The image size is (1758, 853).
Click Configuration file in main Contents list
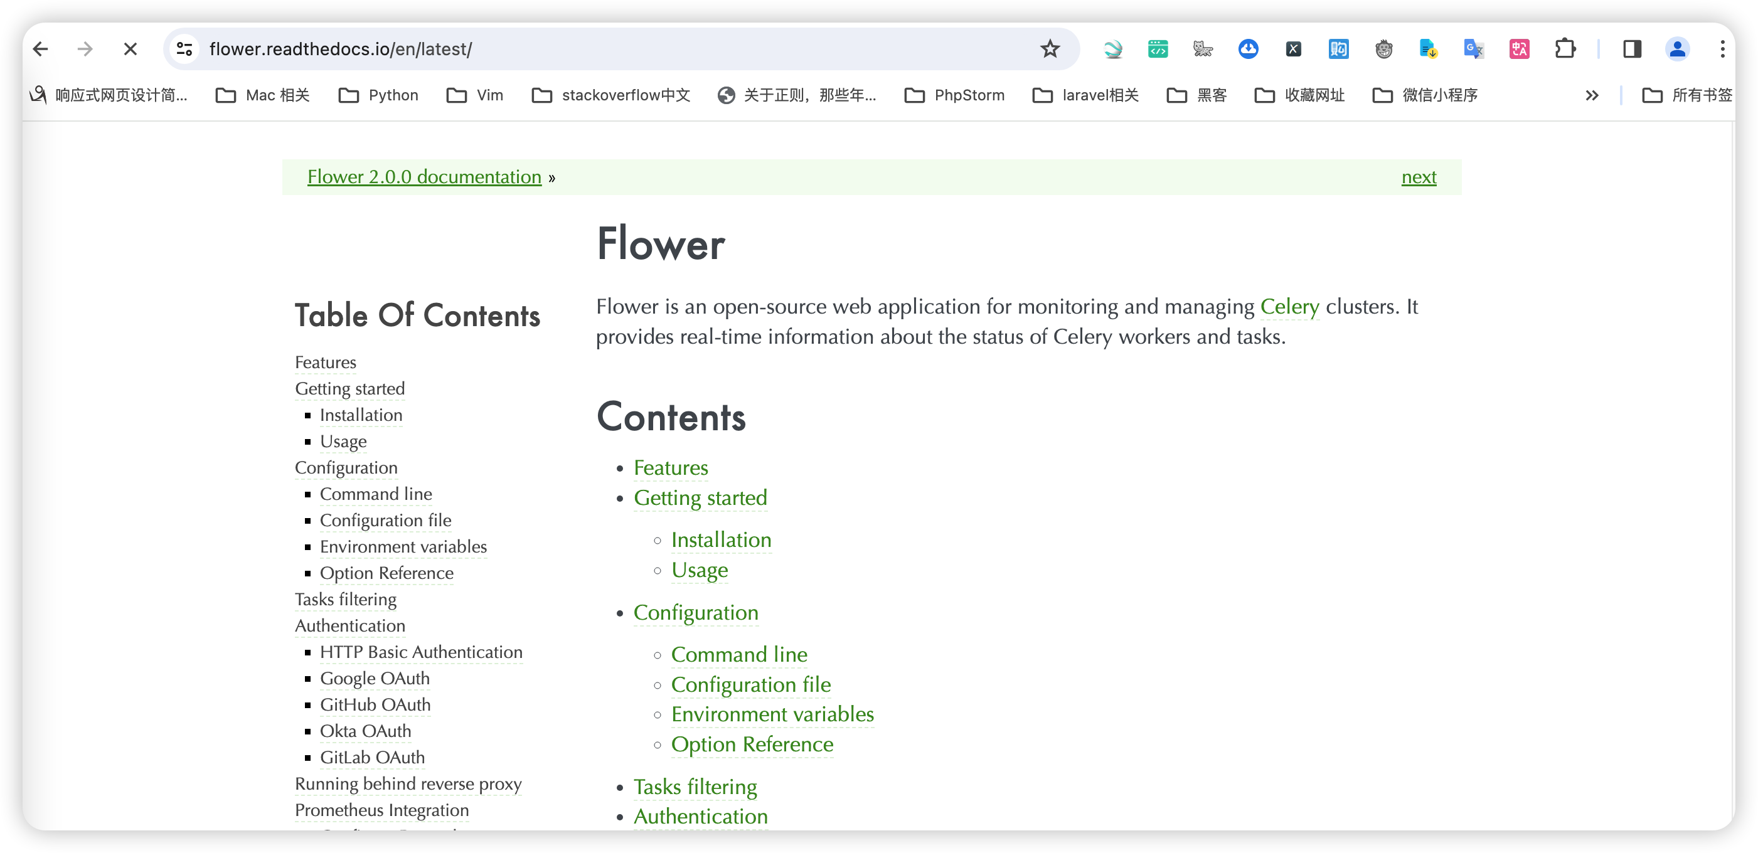(x=751, y=684)
